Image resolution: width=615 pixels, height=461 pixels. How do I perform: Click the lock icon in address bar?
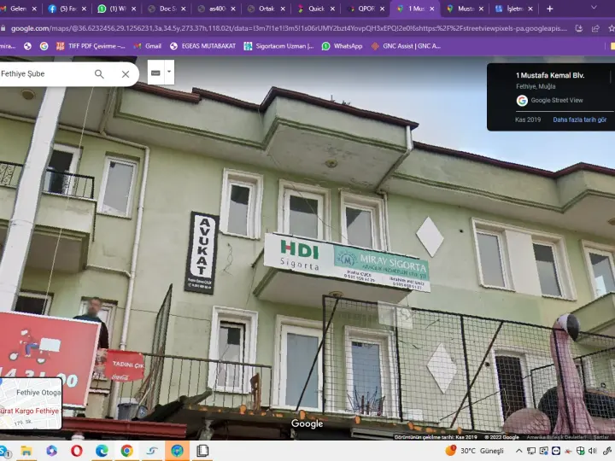click(x=3, y=28)
